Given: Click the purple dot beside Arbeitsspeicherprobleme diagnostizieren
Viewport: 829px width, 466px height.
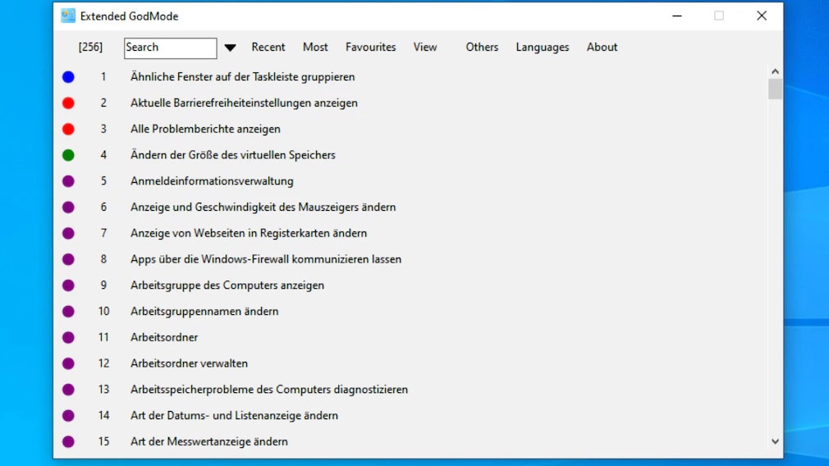Looking at the screenshot, I should click(x=68, y=390).
